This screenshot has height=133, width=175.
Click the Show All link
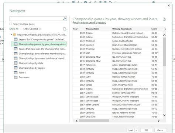pos(14,29)
